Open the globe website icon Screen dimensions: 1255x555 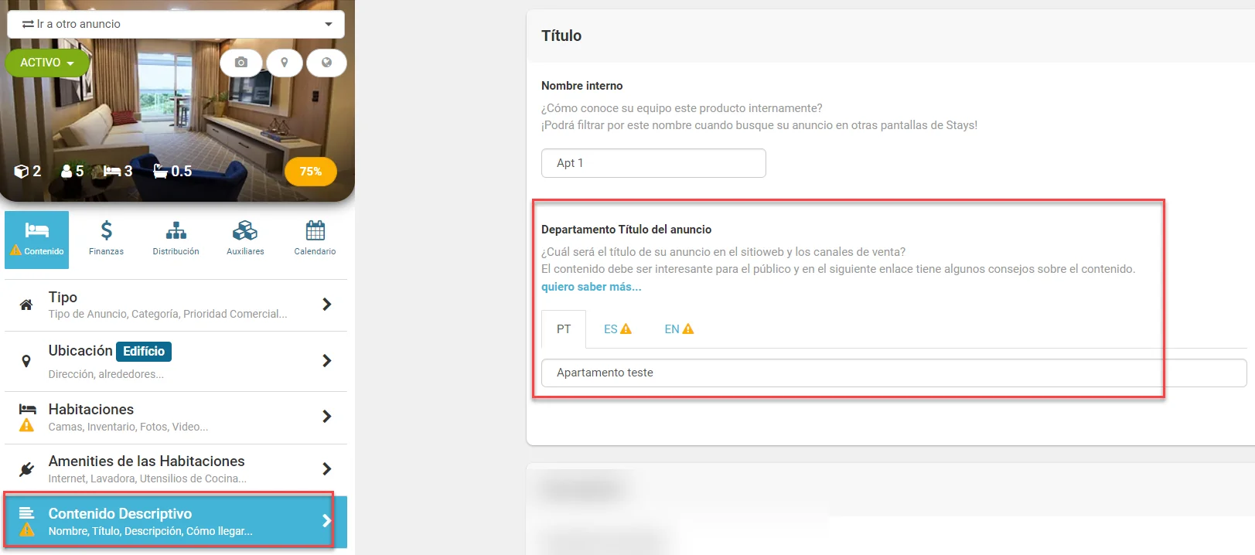click(326, 63)
